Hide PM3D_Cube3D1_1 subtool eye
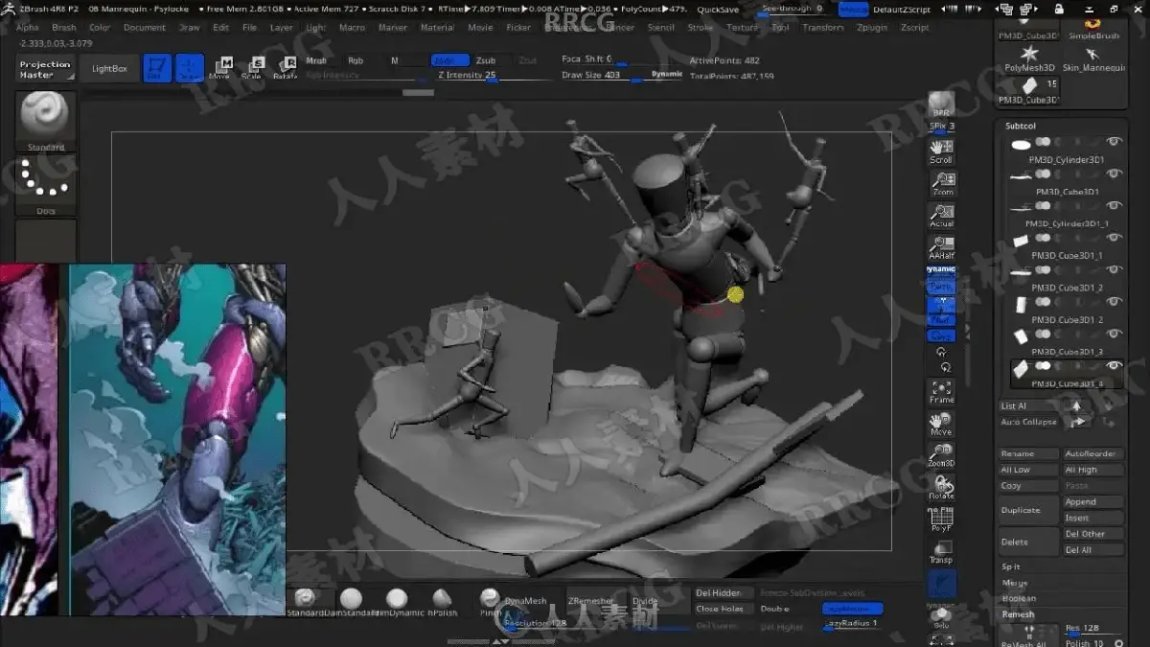The width and height of the screenshot is (1150, 647). (1114, 239)
